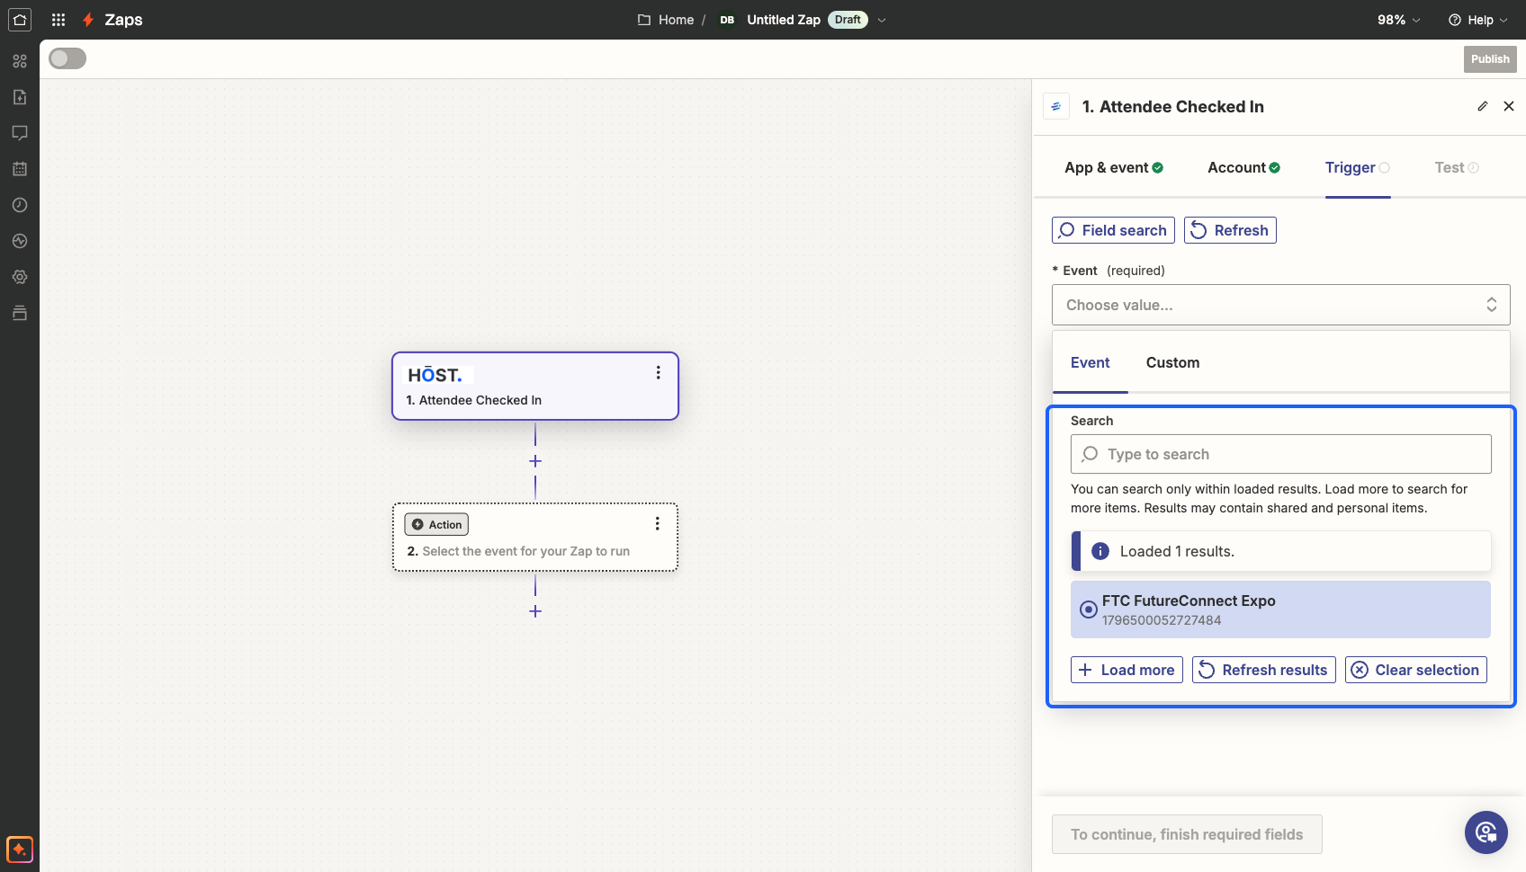Open the comments sidebar icon

20,133
